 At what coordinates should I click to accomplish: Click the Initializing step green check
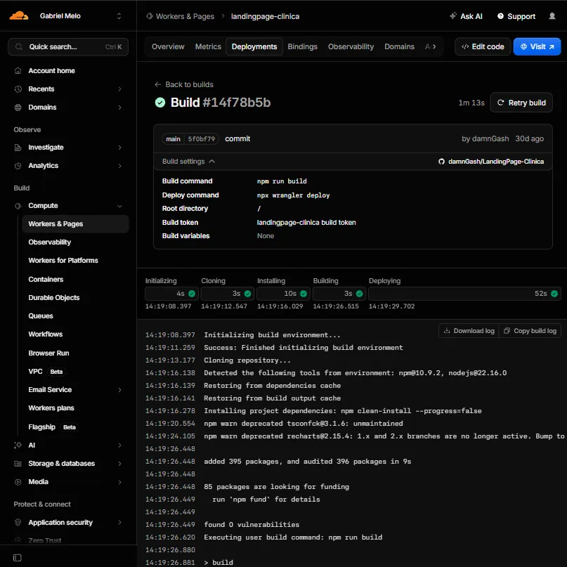192,294
